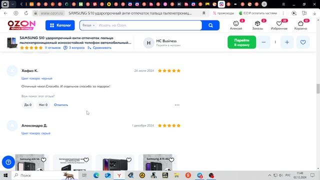Click the промокоды button in address bar

[223, 13]
